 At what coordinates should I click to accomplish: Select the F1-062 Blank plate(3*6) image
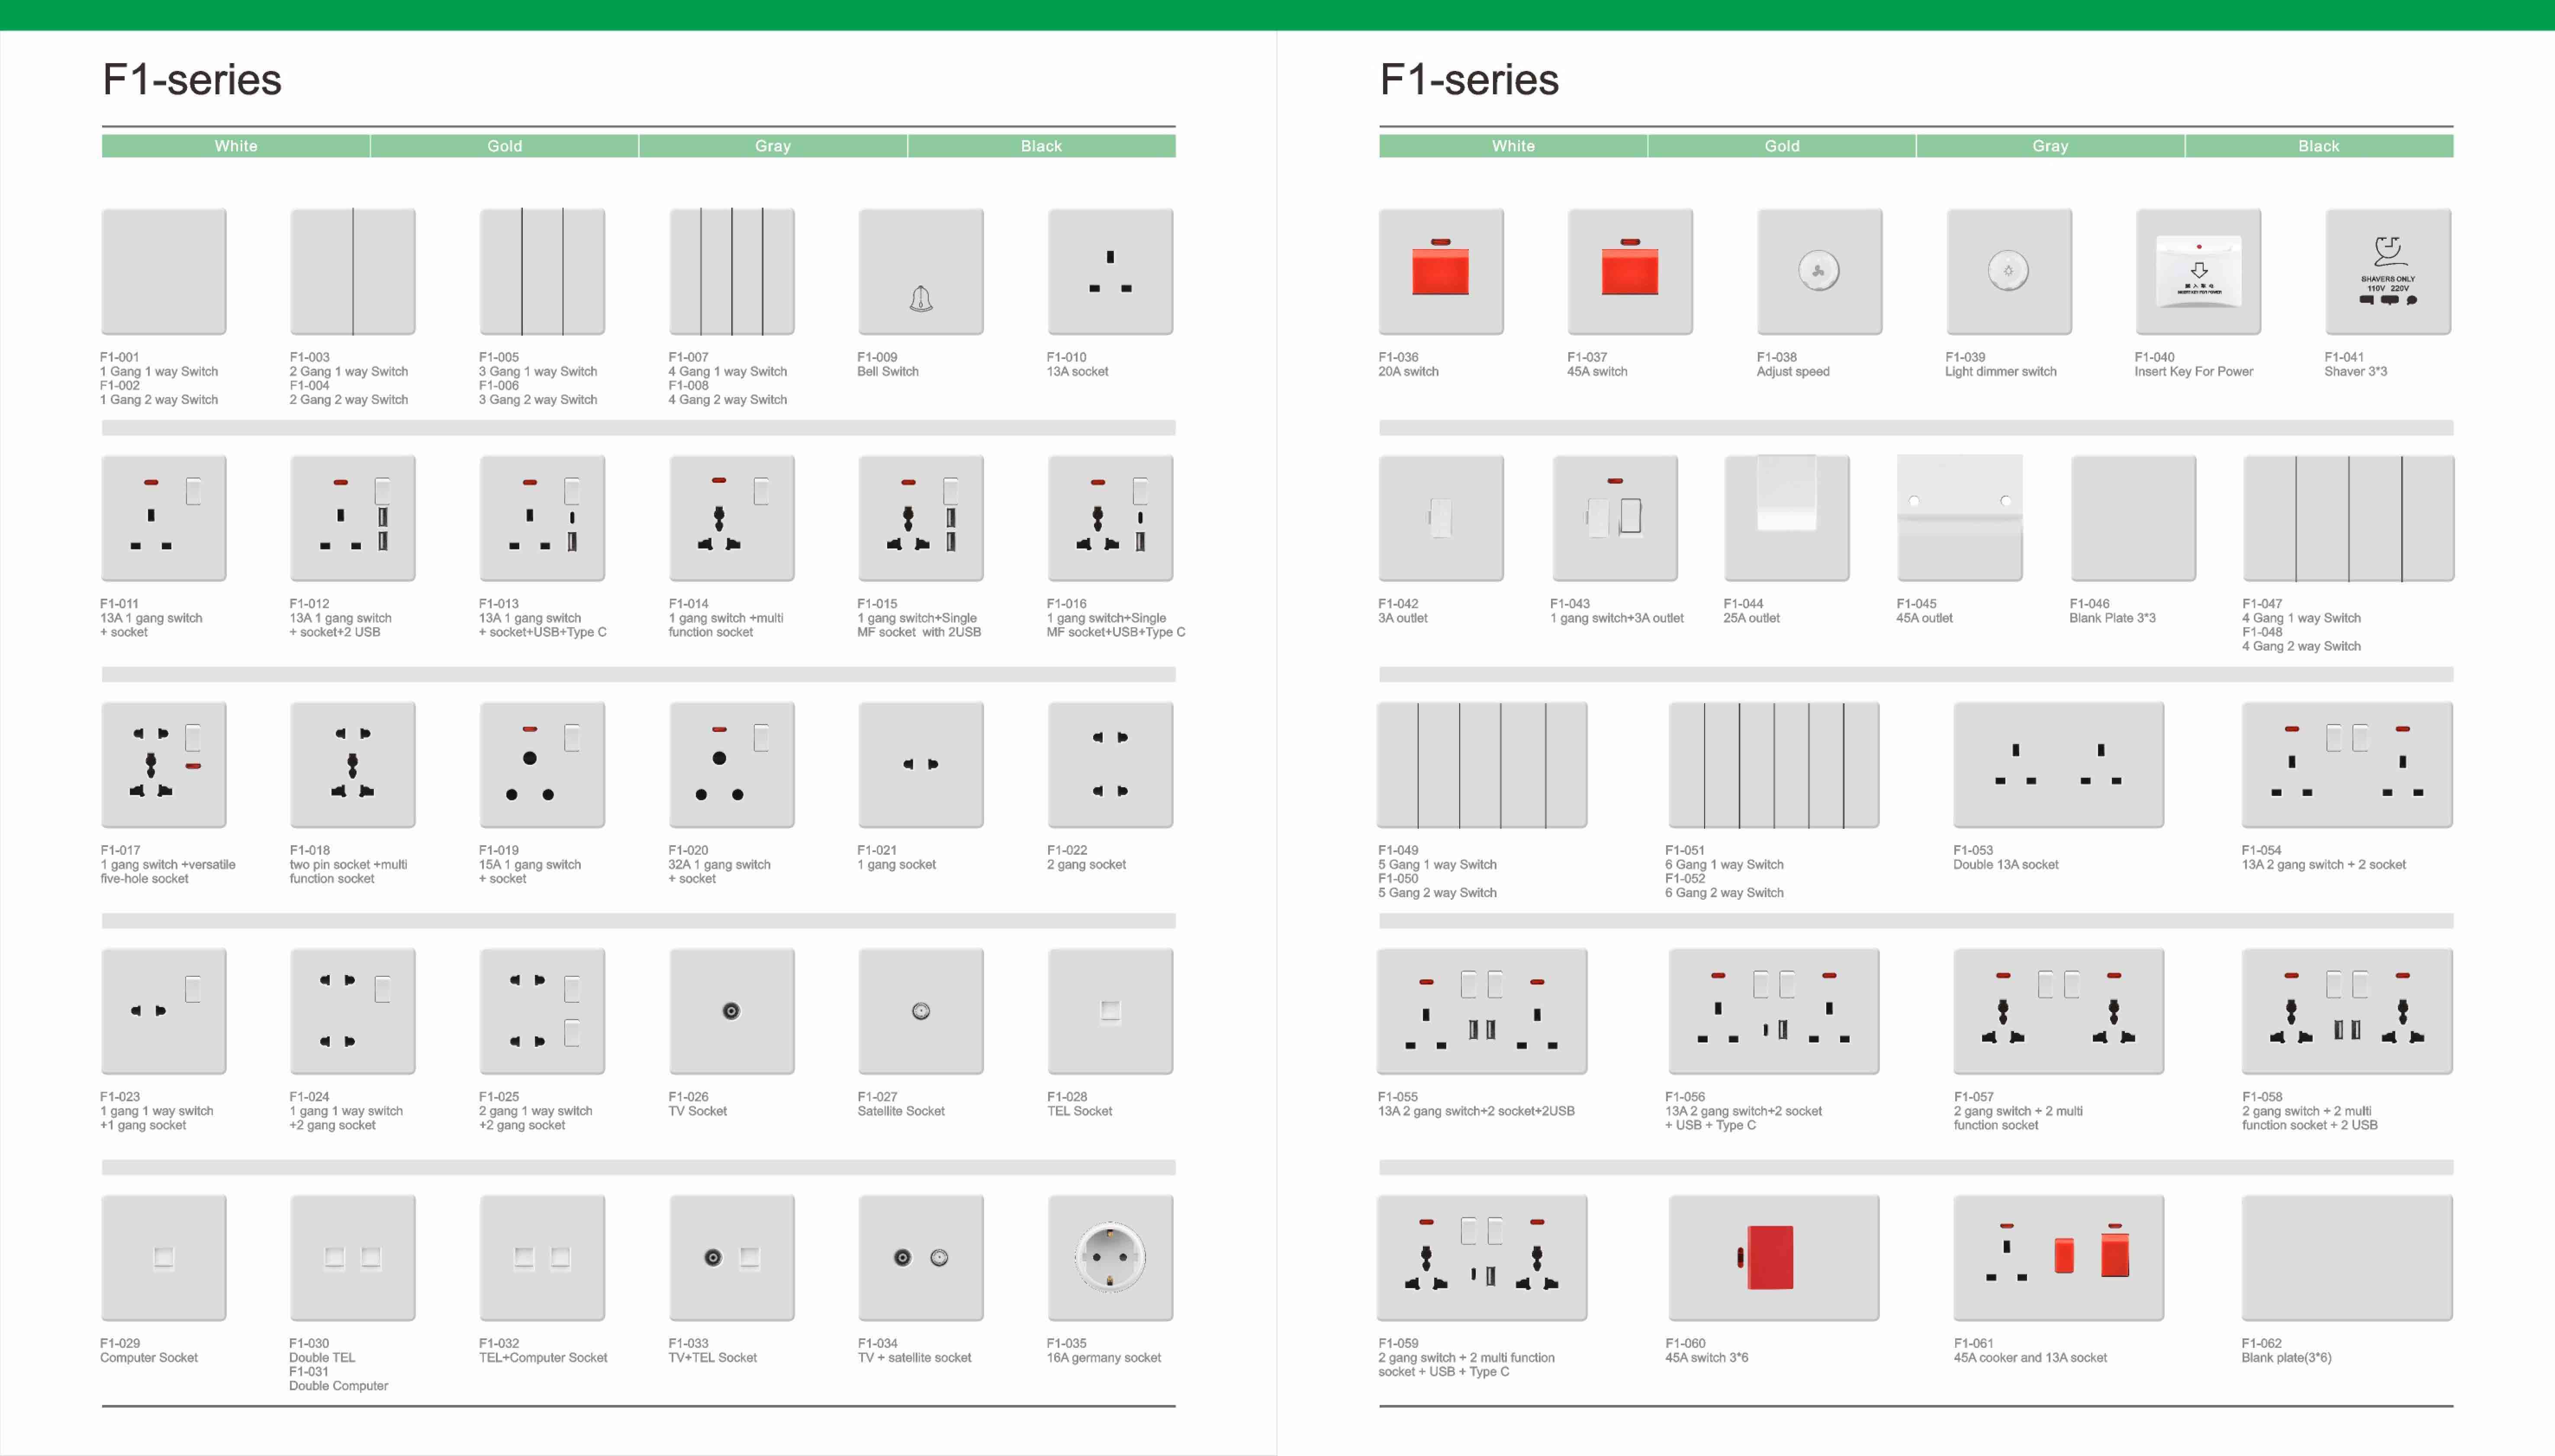tap(2347, 1258)
